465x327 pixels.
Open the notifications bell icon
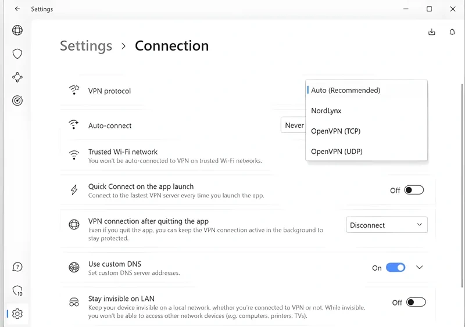coord(452,32)
